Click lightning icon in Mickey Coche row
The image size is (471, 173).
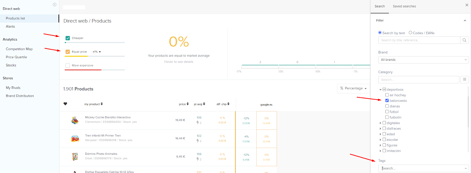point(198,123)
